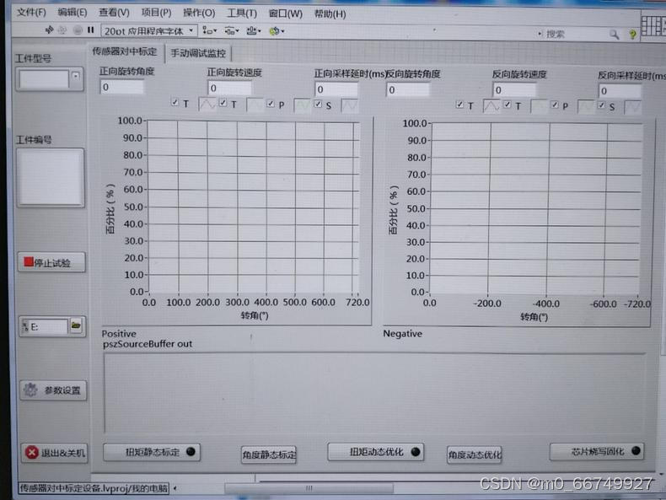The image size is (666, 500).
Task: Open the Align Objects toolbar menu
Action: [x=210, y=30]
